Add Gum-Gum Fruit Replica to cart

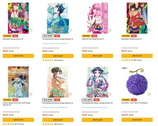(x=137, y=120)
